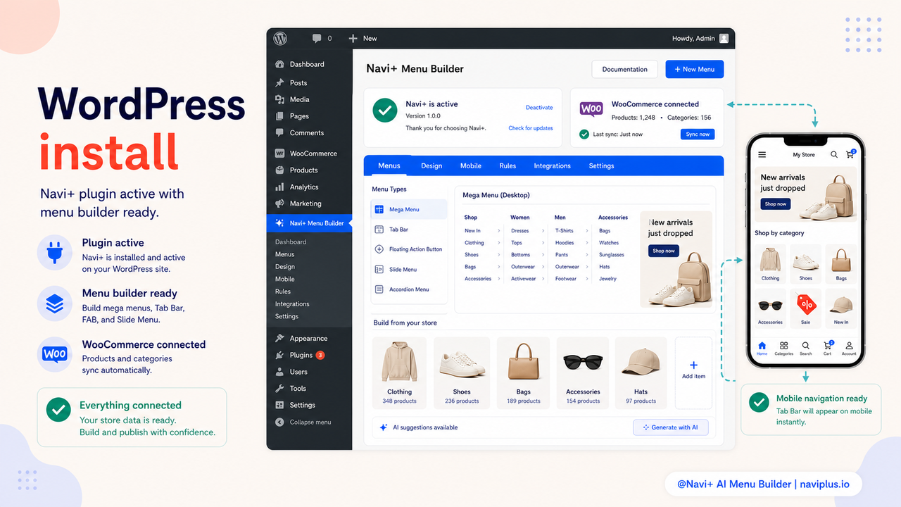The width and height of the screenshot is (901, 507).
Task: Click the Appearance brush icon
Action: coord(279,338)
